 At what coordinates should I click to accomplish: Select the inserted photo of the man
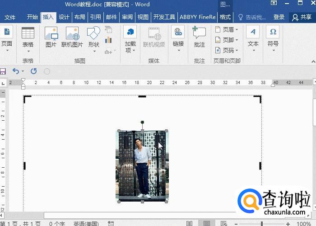(x=142, y=166)
